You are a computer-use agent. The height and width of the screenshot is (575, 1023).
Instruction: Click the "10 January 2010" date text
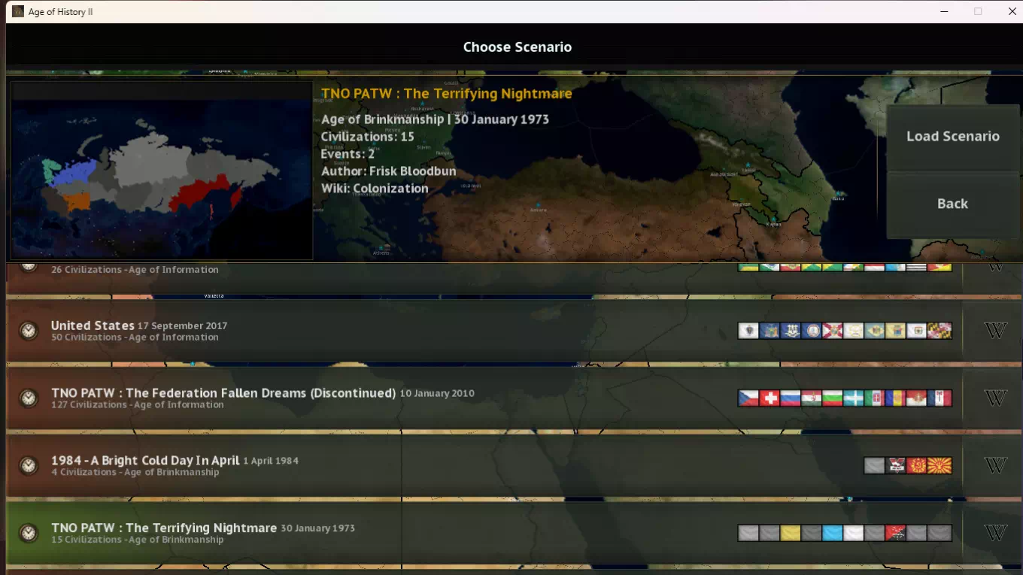(x=437, y=393)
